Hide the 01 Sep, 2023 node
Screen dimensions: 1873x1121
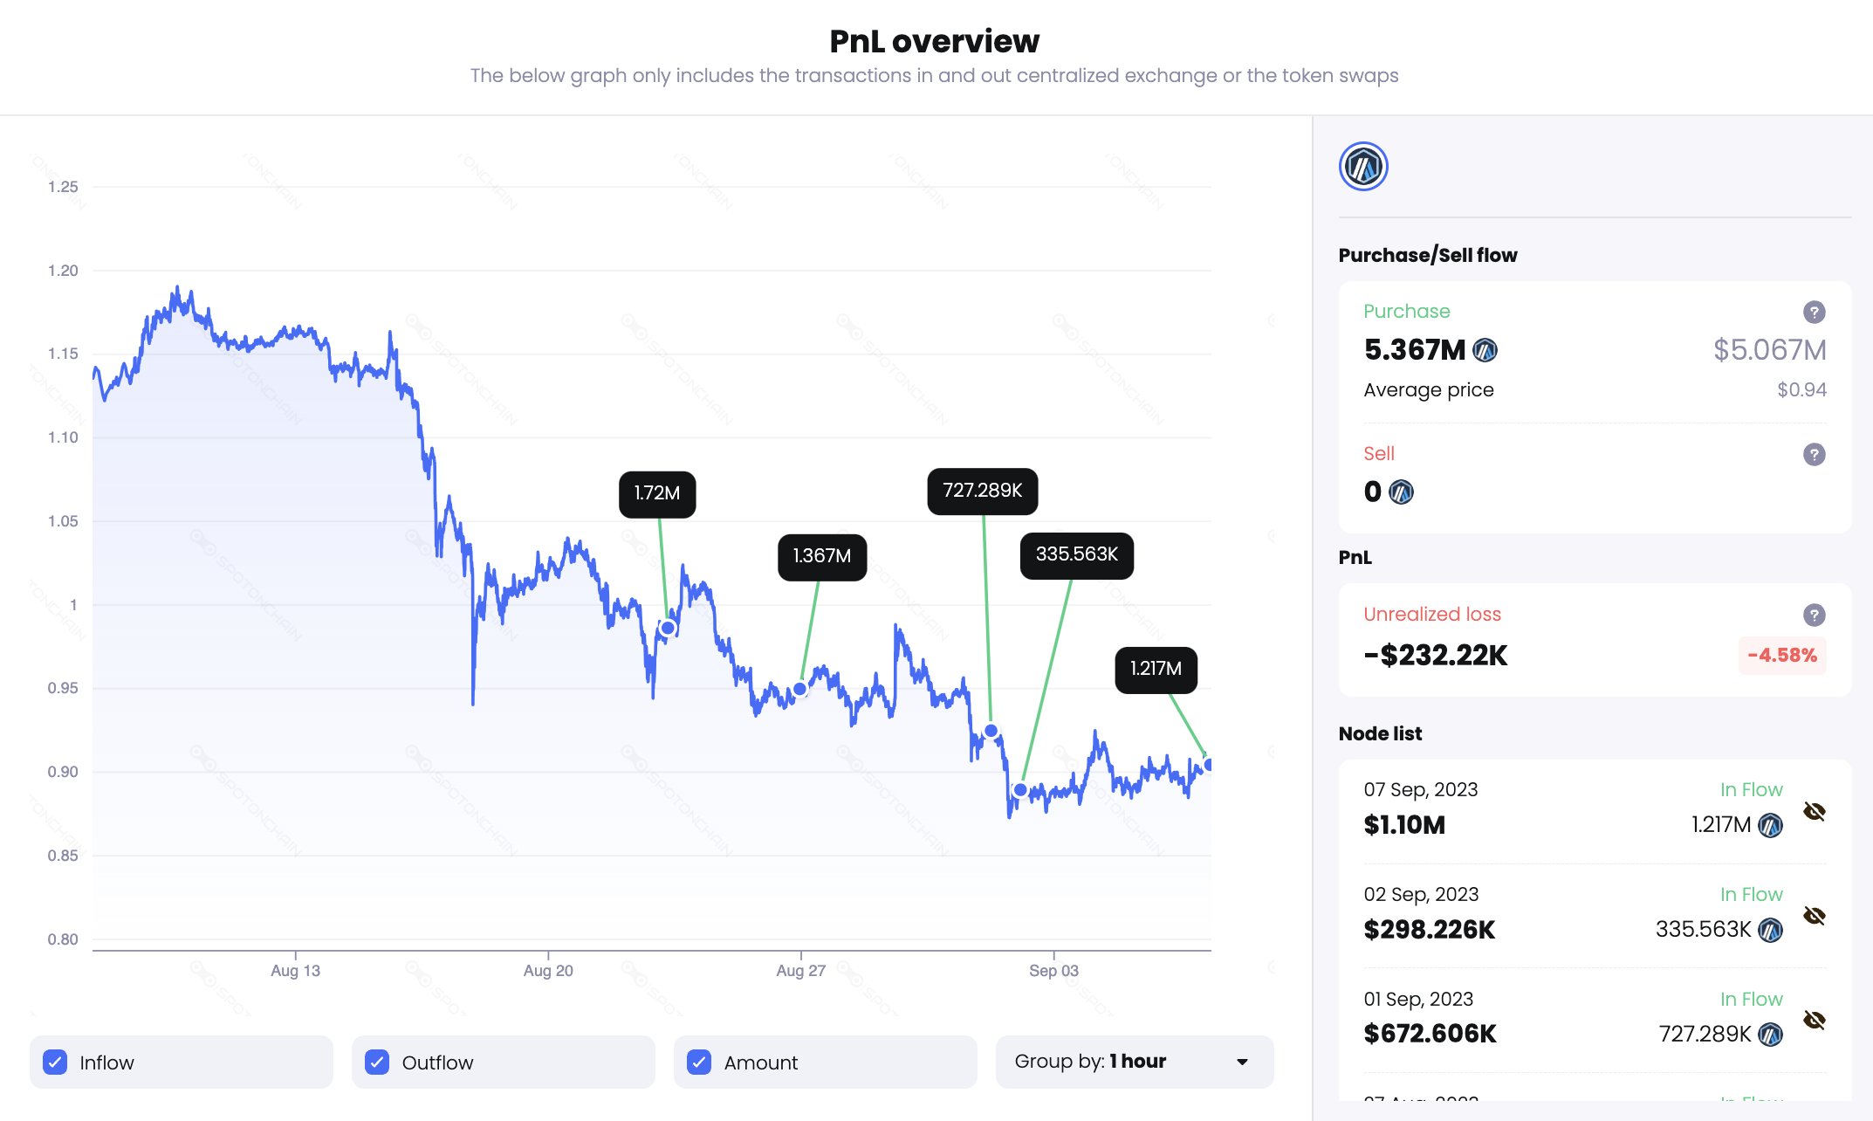[x=1815, y=1020]
